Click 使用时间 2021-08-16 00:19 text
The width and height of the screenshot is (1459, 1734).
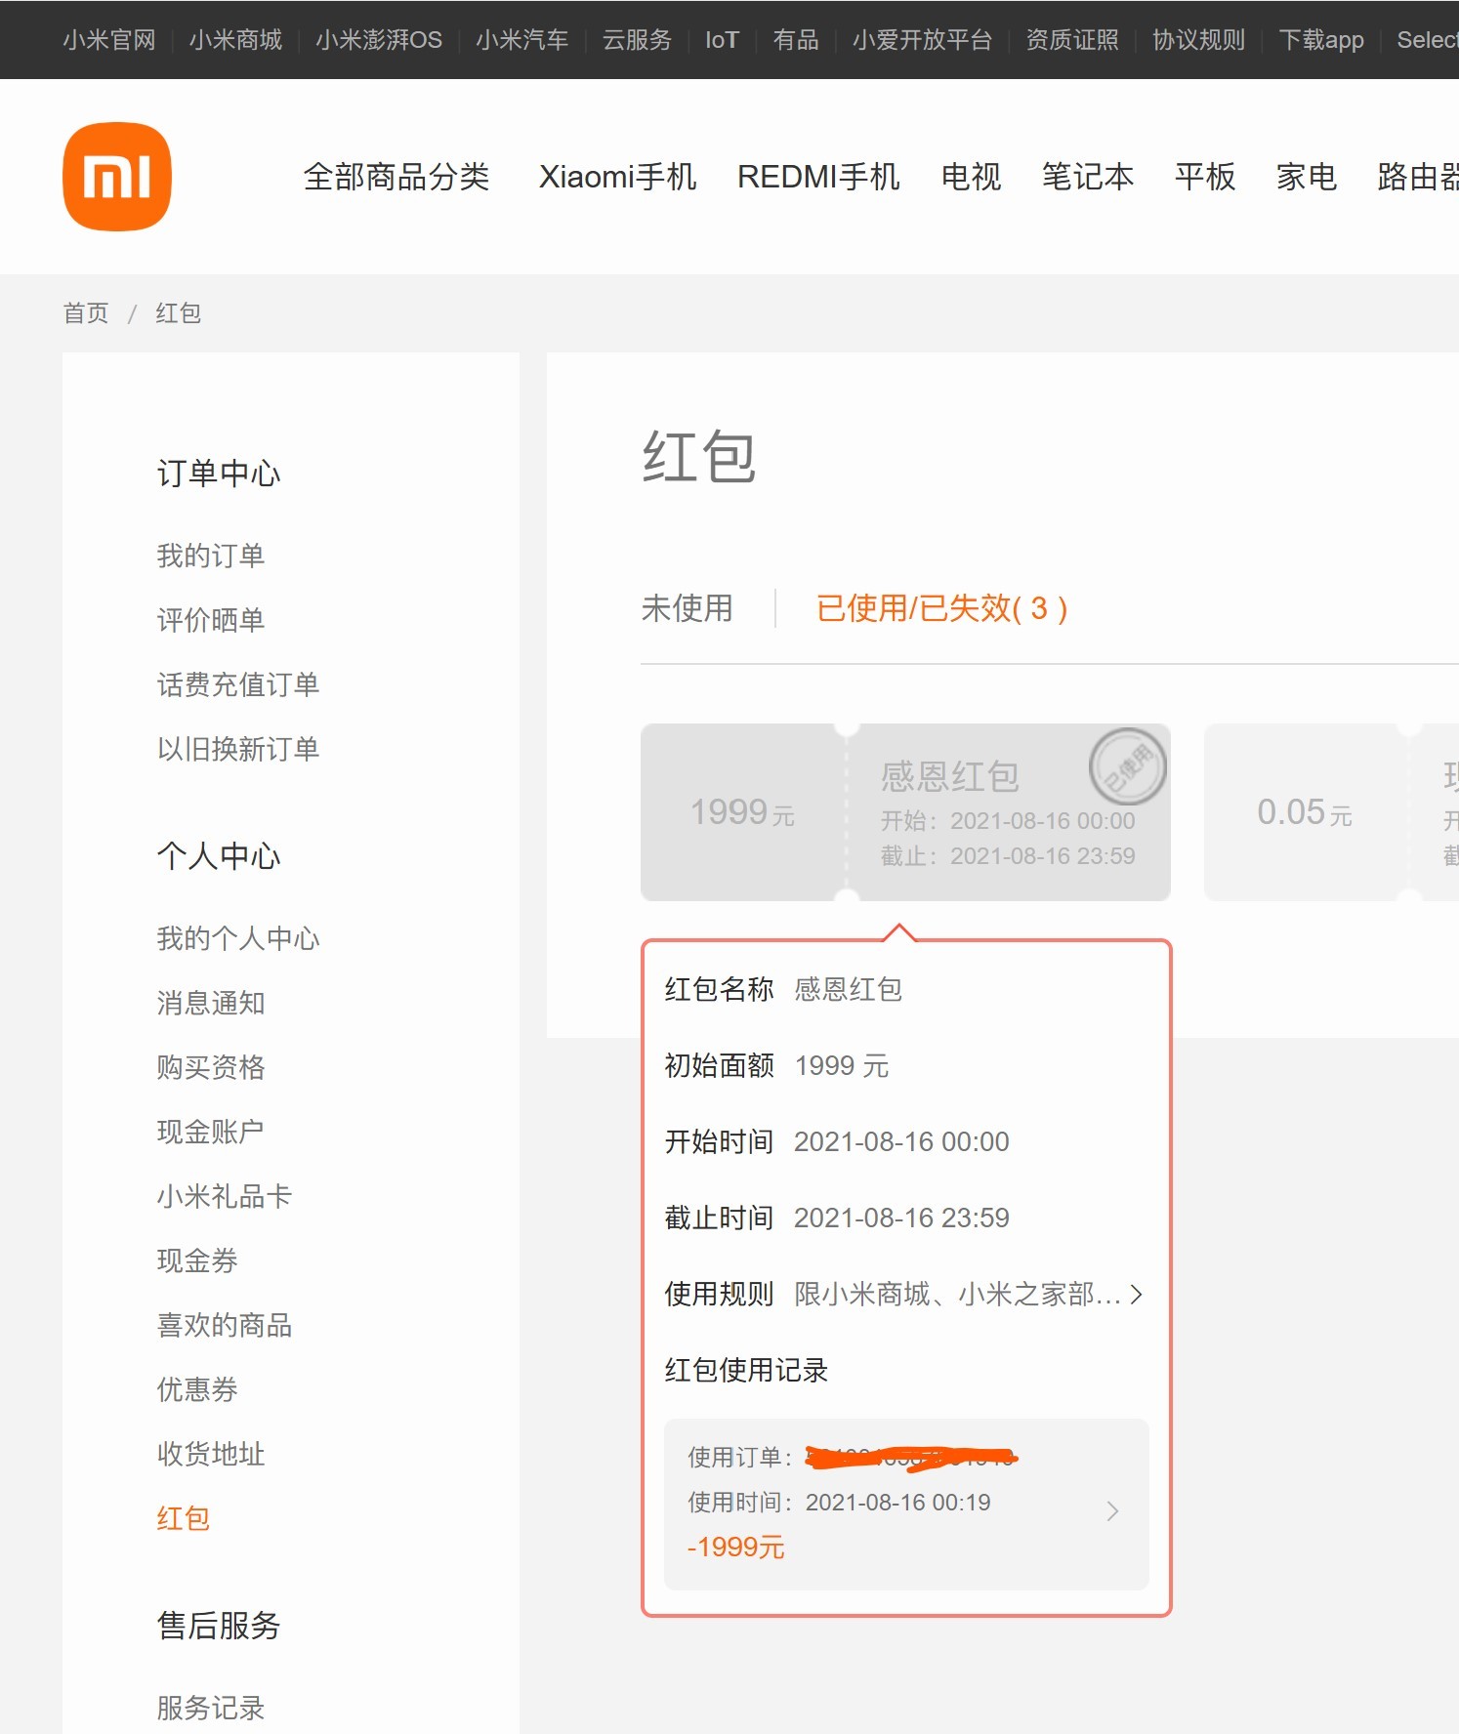point(839,1503)
